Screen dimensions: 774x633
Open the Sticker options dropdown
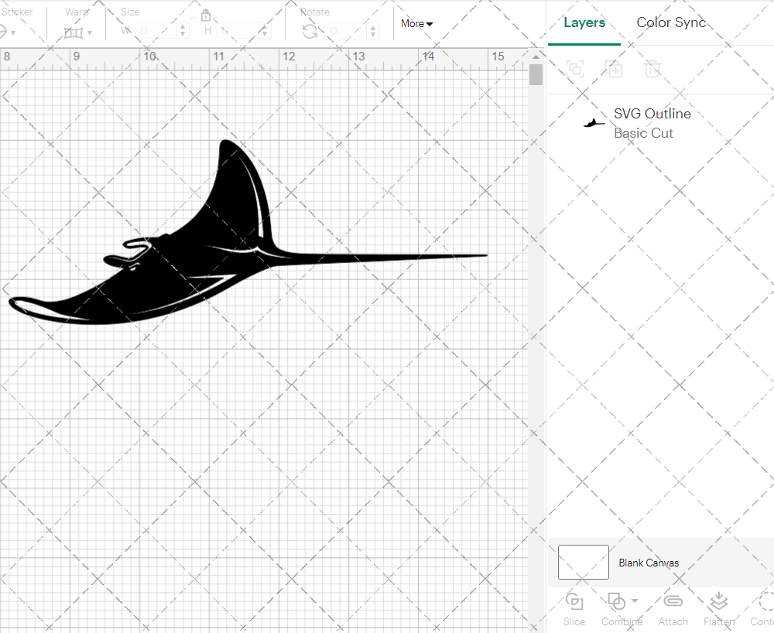[14, 33]
